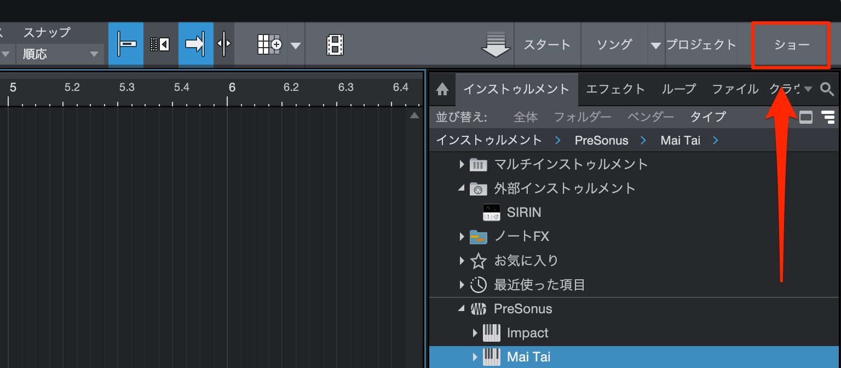Expand the Impact instrument presets

tap(475, 333)
